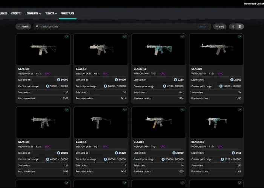Click the sale orders value 1441
The width and height of the screenshot is (264, 188).
[181, 92]
